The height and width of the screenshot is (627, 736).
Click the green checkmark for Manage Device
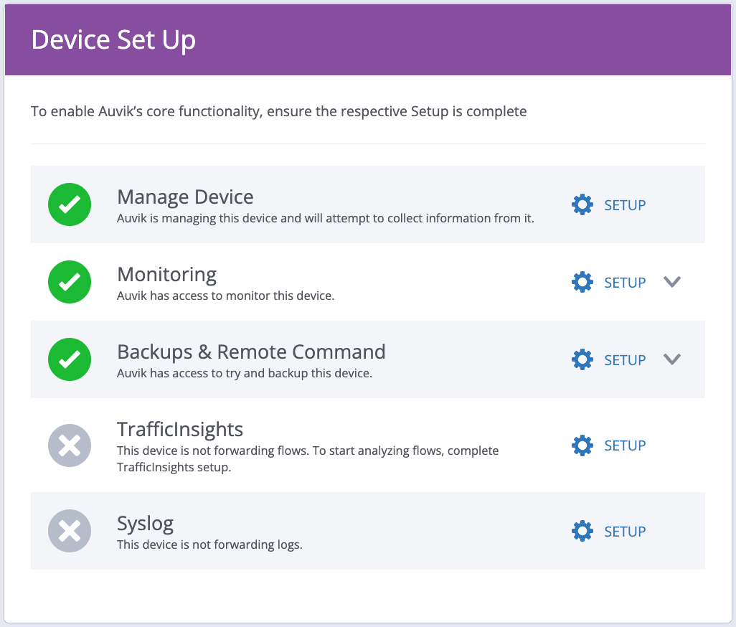[70, 204]
